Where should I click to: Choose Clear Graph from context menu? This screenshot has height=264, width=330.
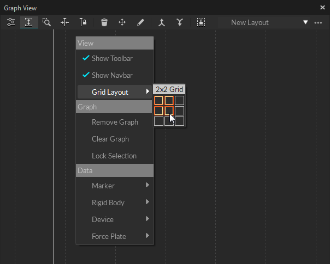(110, 139)
